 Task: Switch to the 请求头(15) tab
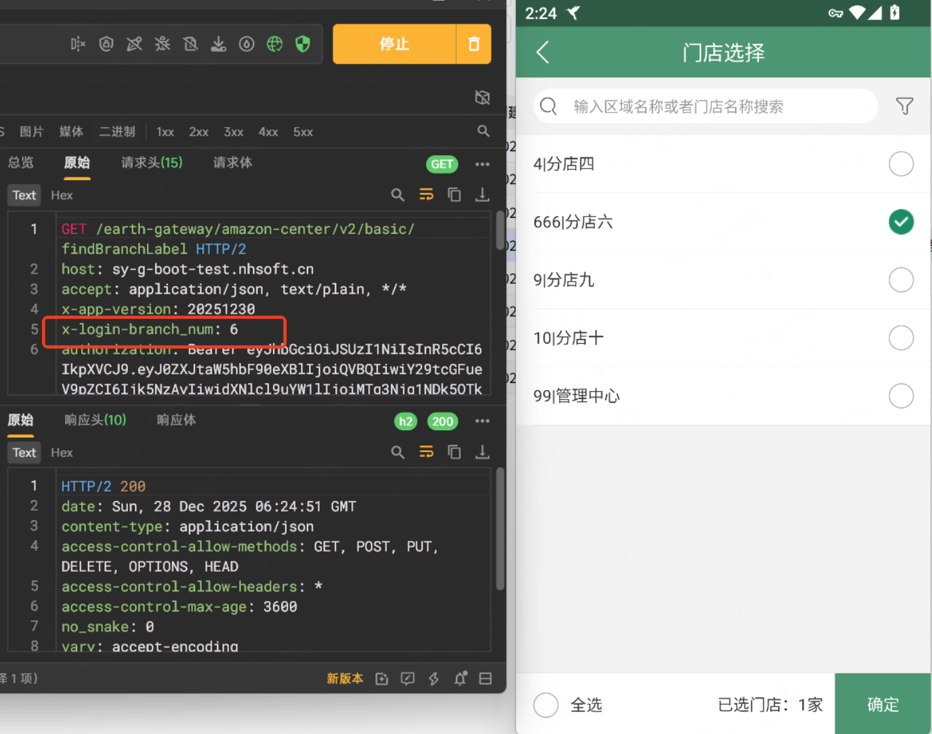click(152, 163)
